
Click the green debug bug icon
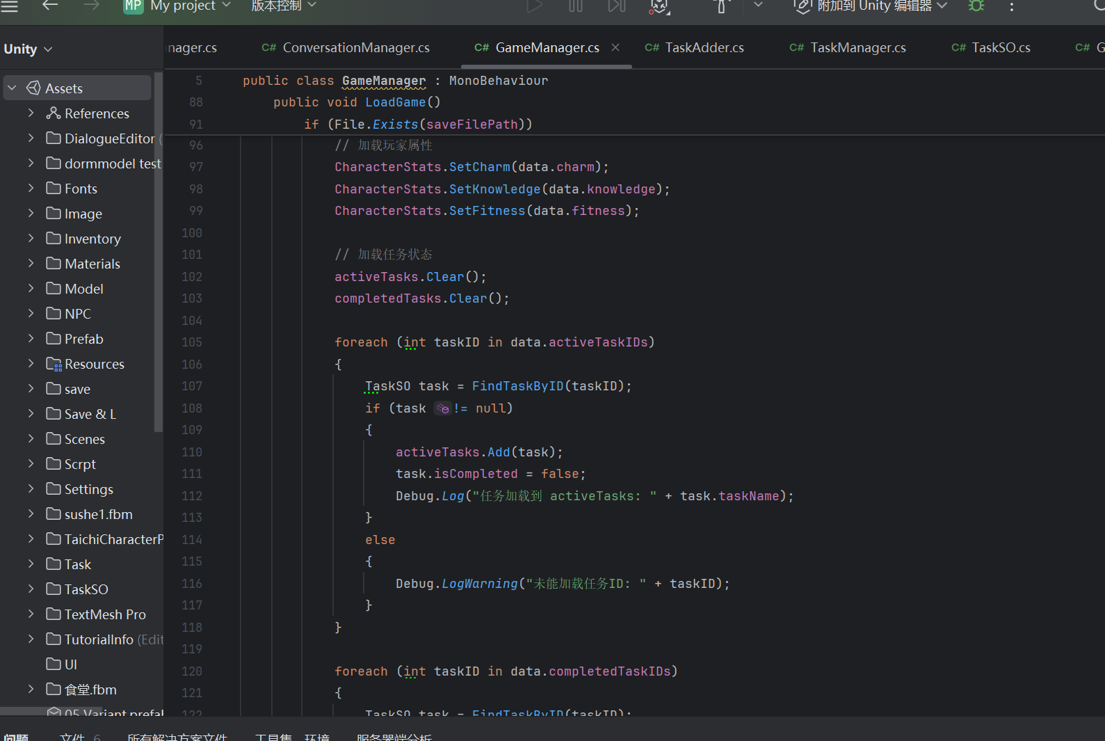coord(976,6)
